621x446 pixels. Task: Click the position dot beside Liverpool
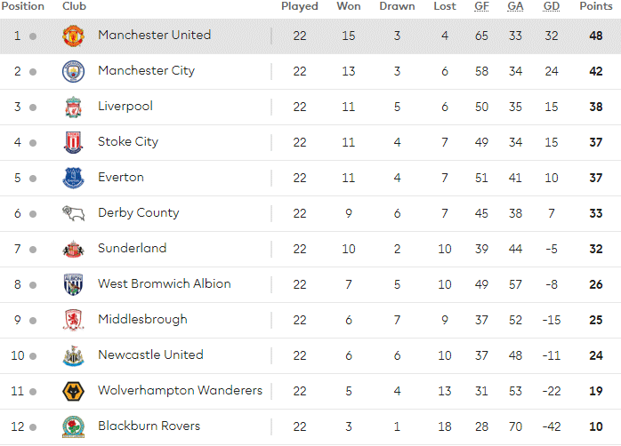click(33, 108)
